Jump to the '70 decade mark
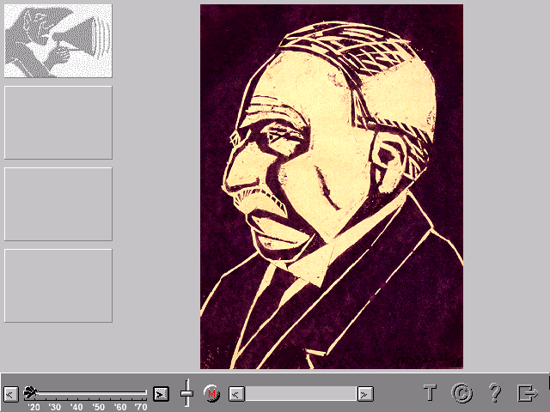Image resolution: width=550 pixels, height=412 pixels. point(141,407)
